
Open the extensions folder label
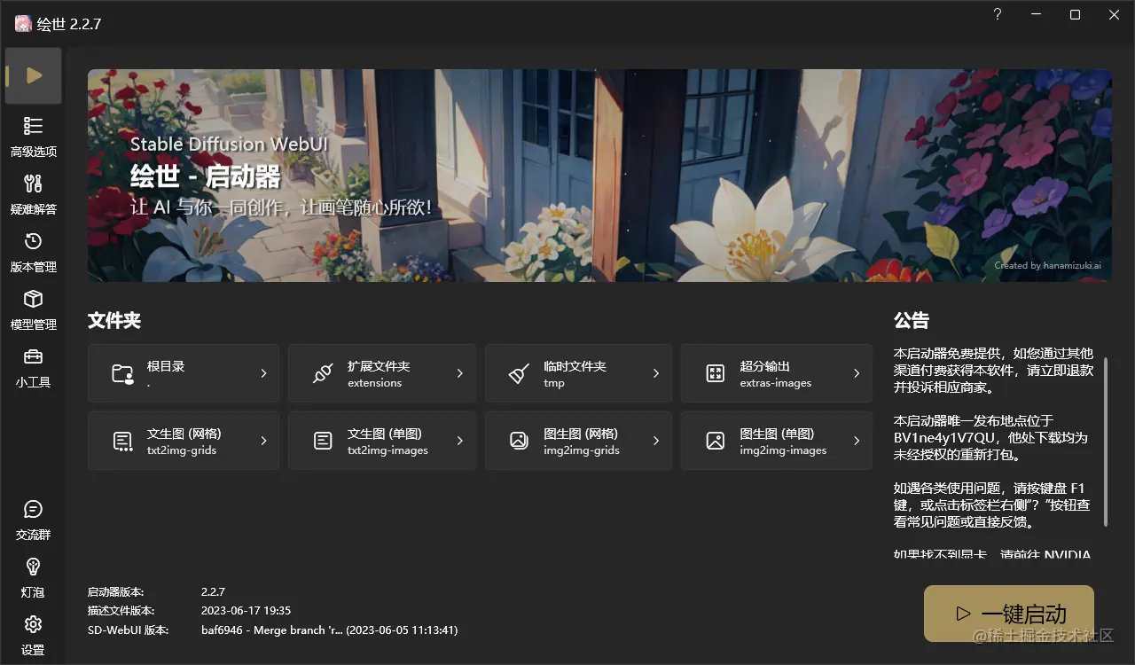click(x=374, y=383)
